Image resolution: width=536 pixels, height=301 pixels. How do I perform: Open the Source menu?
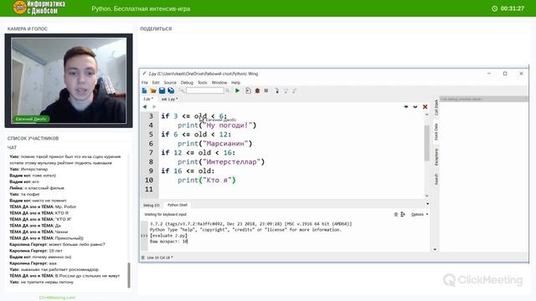pos(170,83)
